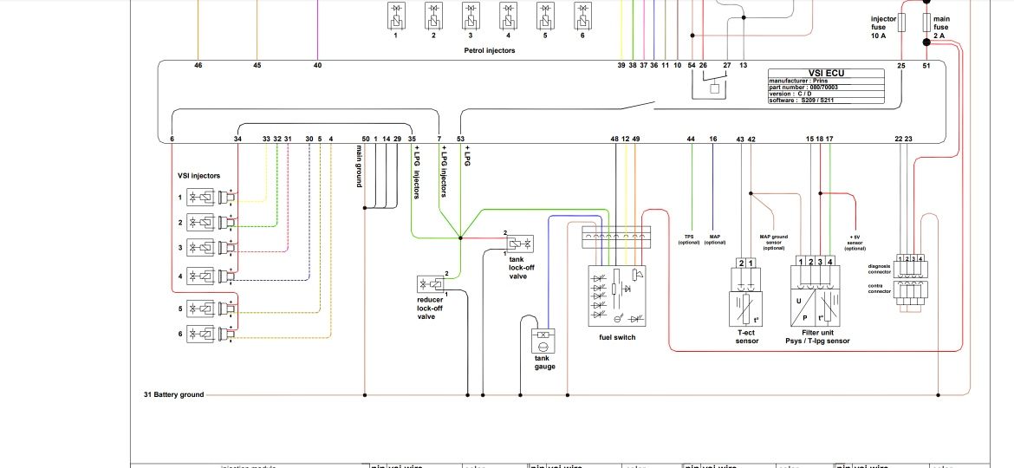Viewport: 1014px width, 468px height.
Task: Click petrol injector symbol number 6
Action: [x=582, y=16]
